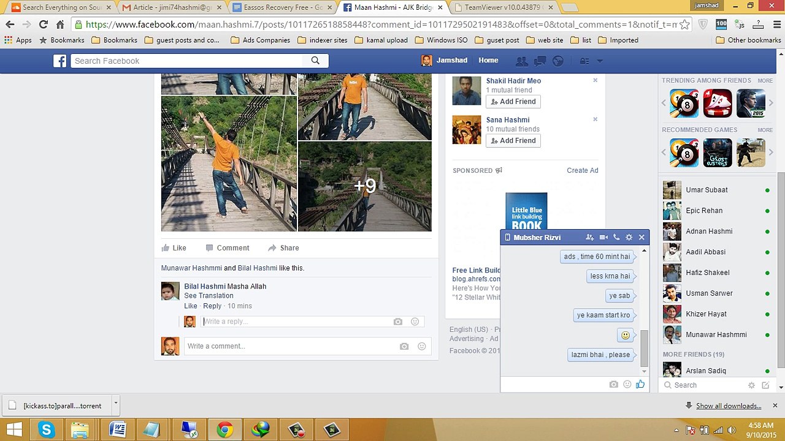Bookmark this page with the star icon

click(x=684, y=24)
